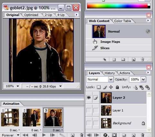Screen dimensions: 155x137
Task: Click the black swatch beside color ramp
Action: 149,7
